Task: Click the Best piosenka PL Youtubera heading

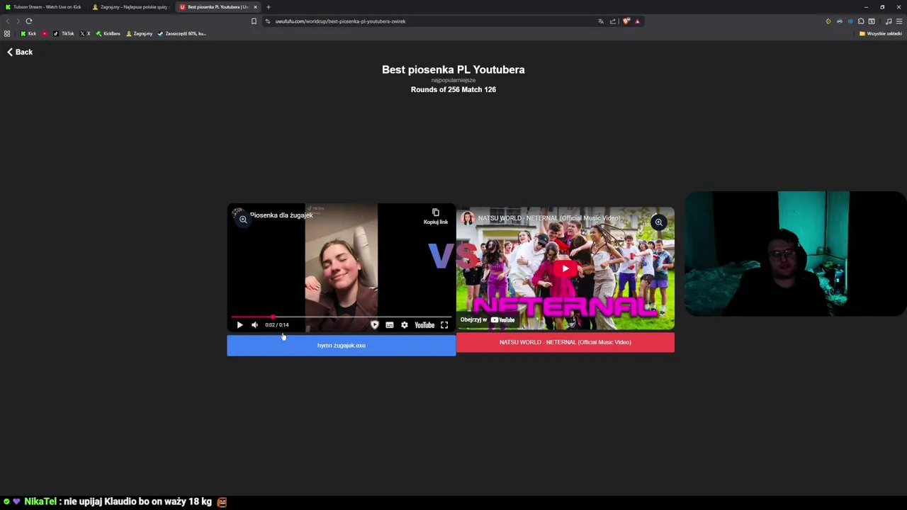Action: tap(453, 69)
